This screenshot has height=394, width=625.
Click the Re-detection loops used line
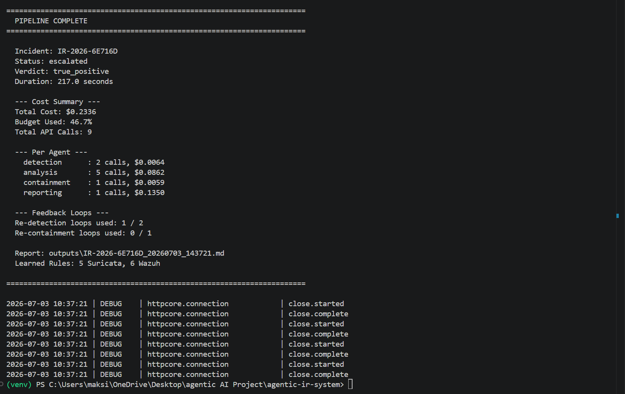coord(79,223)
